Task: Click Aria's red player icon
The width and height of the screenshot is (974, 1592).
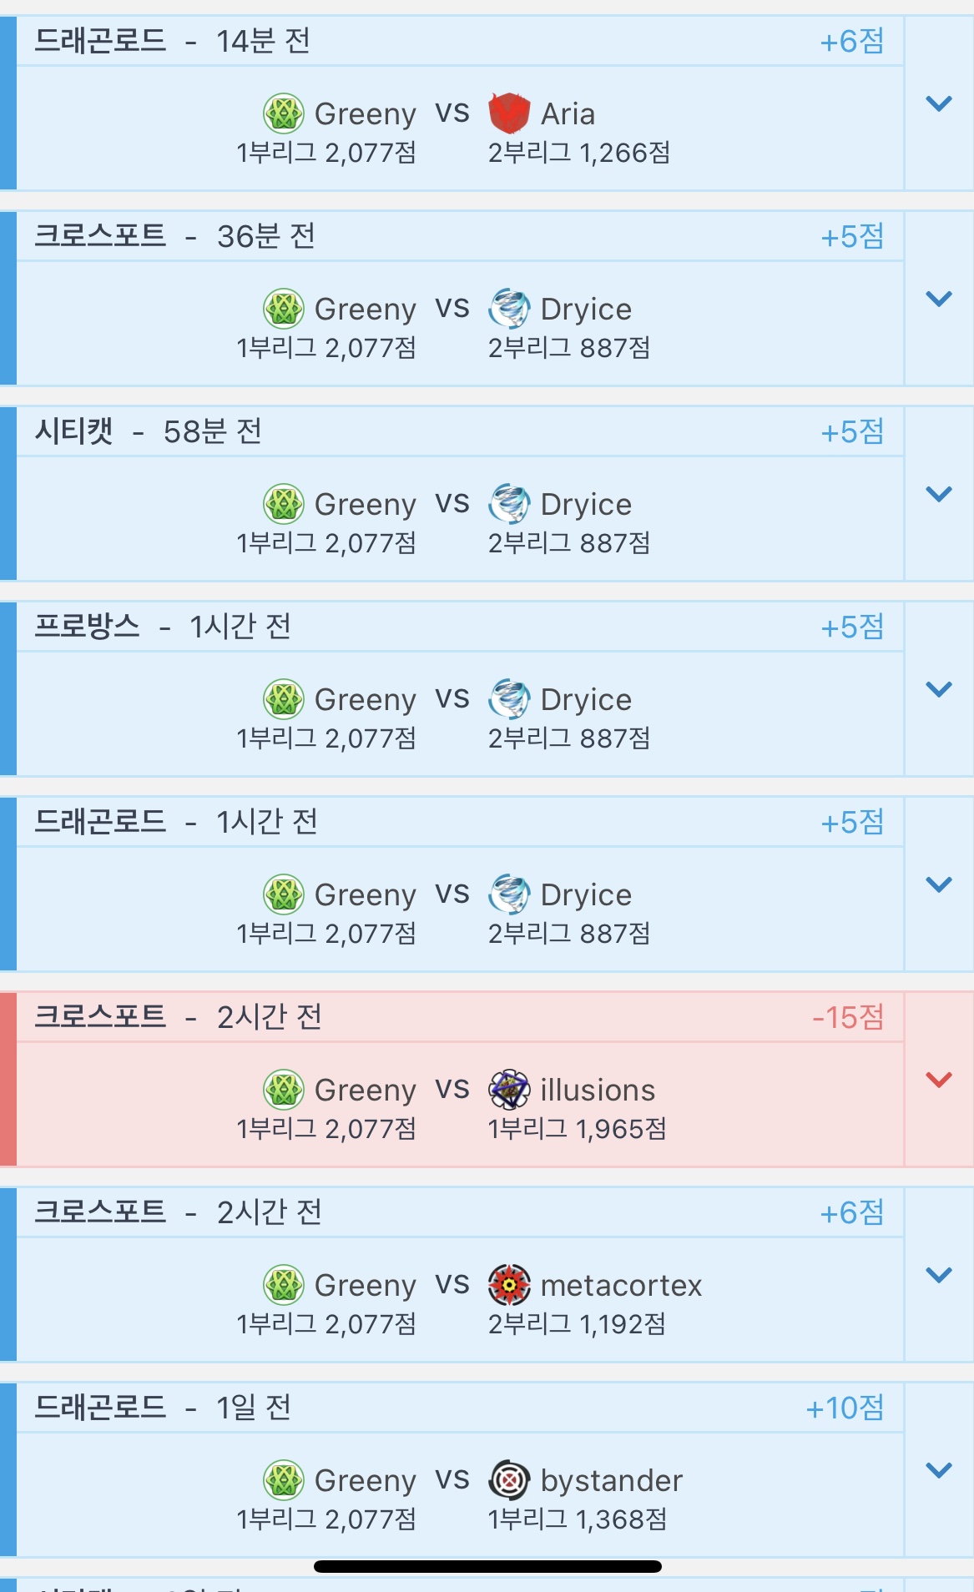Action: pos(508,113)
